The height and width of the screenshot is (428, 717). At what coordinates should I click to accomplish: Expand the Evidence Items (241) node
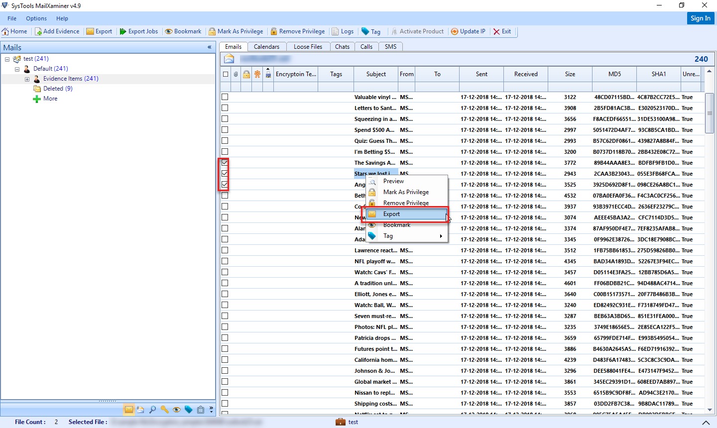[x=27, y=79]
